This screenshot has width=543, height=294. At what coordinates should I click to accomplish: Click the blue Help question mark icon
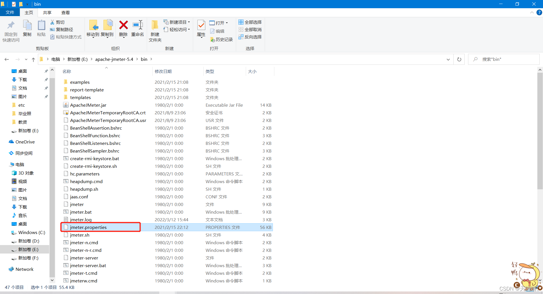pyautogui.click(x=539, y=12)
